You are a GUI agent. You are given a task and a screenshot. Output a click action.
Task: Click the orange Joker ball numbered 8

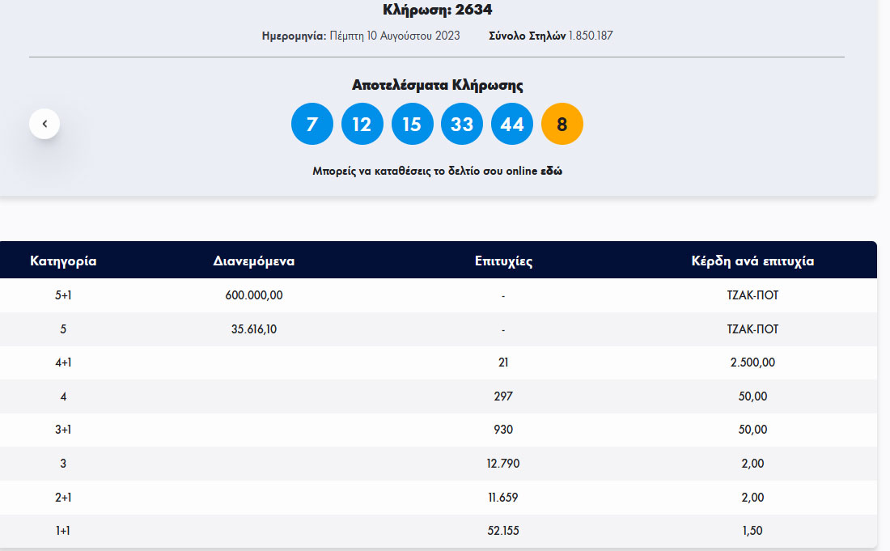tap(562, 124)
